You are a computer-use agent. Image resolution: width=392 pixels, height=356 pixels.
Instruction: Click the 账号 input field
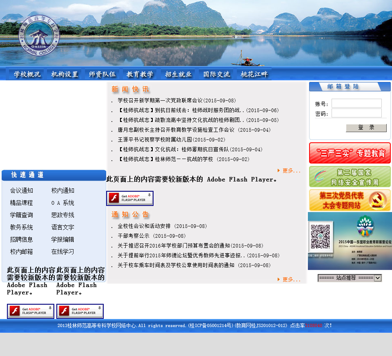click(x=356, y=103)
